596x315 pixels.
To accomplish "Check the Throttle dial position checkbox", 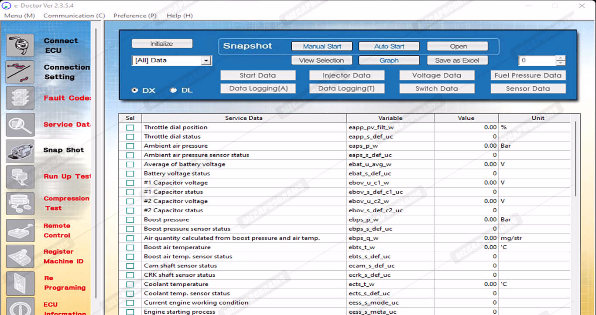I will click(130, 128).
